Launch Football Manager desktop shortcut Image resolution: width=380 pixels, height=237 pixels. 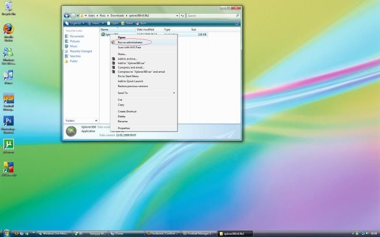tap(9, 102)
